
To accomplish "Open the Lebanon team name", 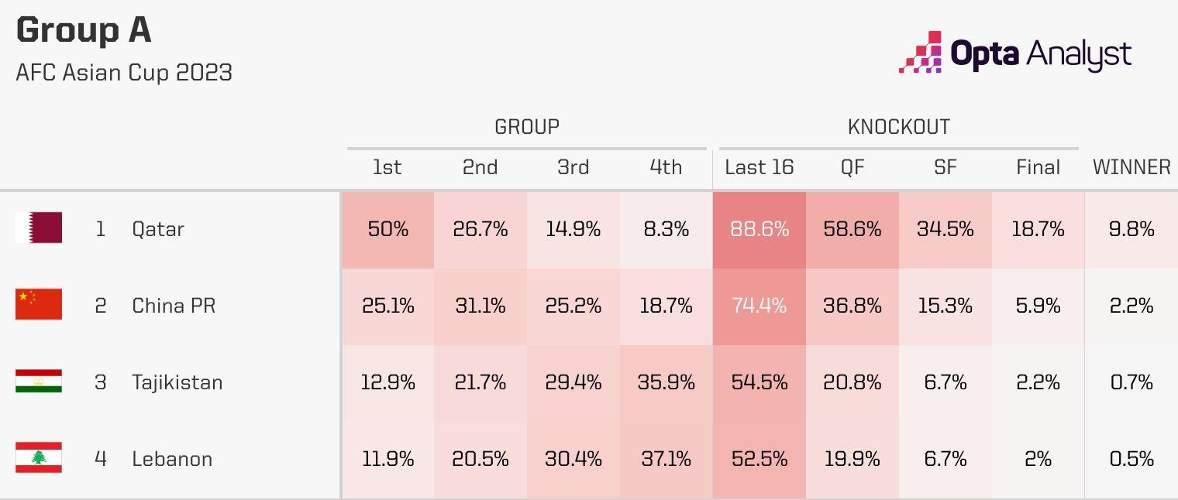I will [x=172, y=459].
